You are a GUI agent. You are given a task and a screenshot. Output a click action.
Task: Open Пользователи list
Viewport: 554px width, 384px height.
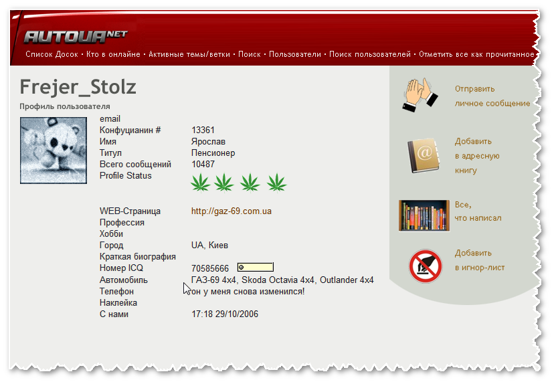(295, 54)
